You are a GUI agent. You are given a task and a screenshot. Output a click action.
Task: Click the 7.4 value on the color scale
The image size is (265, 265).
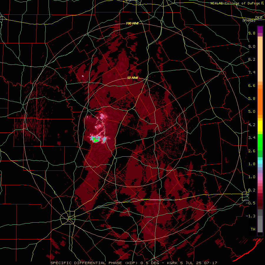pyautogui.click(x=252, y=72)
